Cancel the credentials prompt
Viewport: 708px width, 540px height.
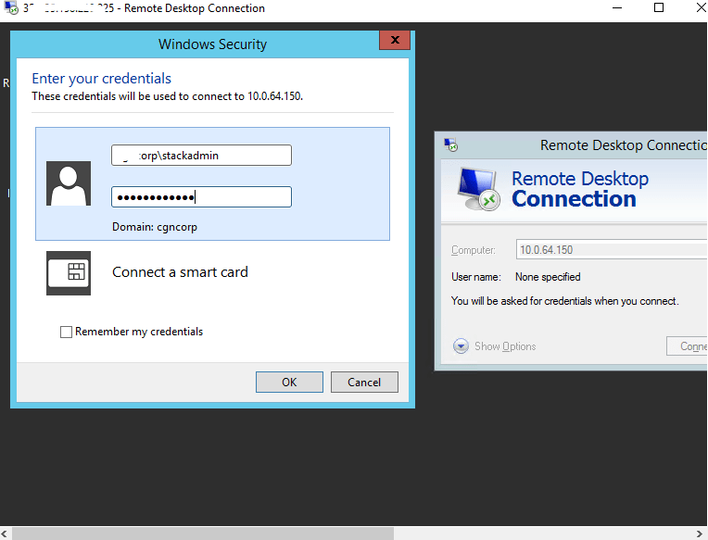coord(363,382)
